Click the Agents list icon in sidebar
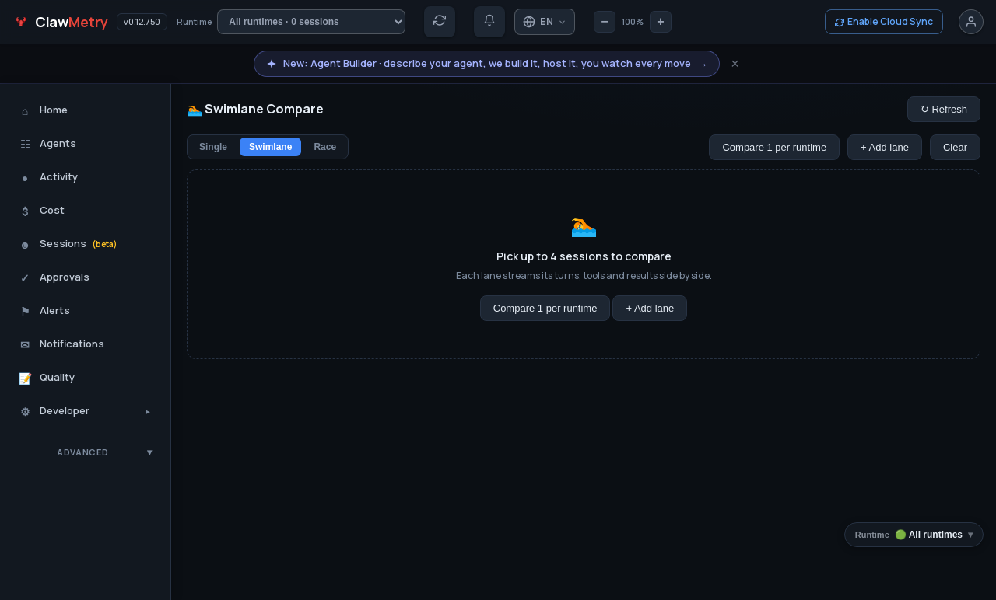This screenshot has width=996, height=600. tap(25, 145)
